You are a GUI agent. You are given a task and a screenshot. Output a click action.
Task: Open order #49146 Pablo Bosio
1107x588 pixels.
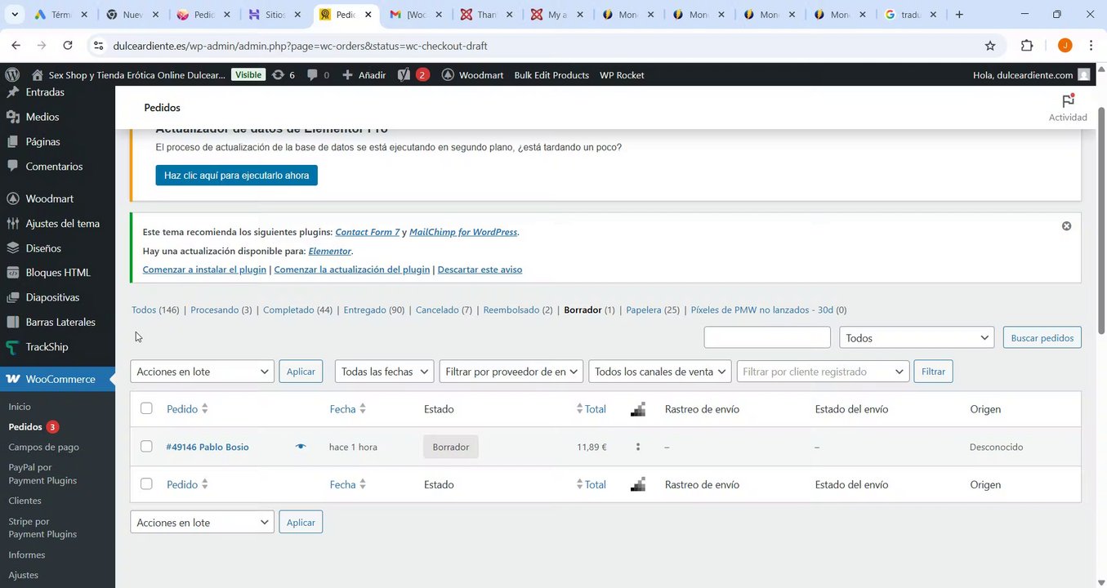click(x=208, y=447)
